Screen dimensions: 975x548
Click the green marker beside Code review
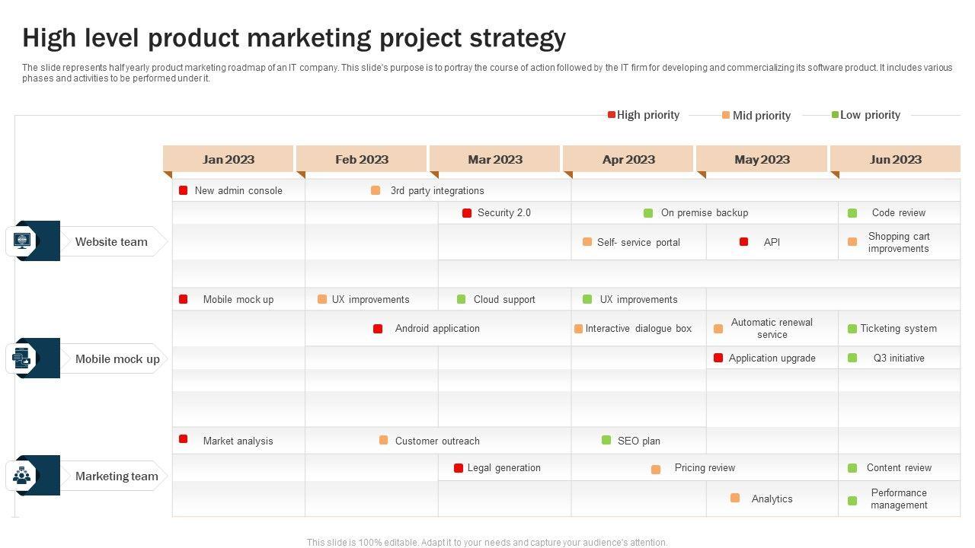point(852,213)
